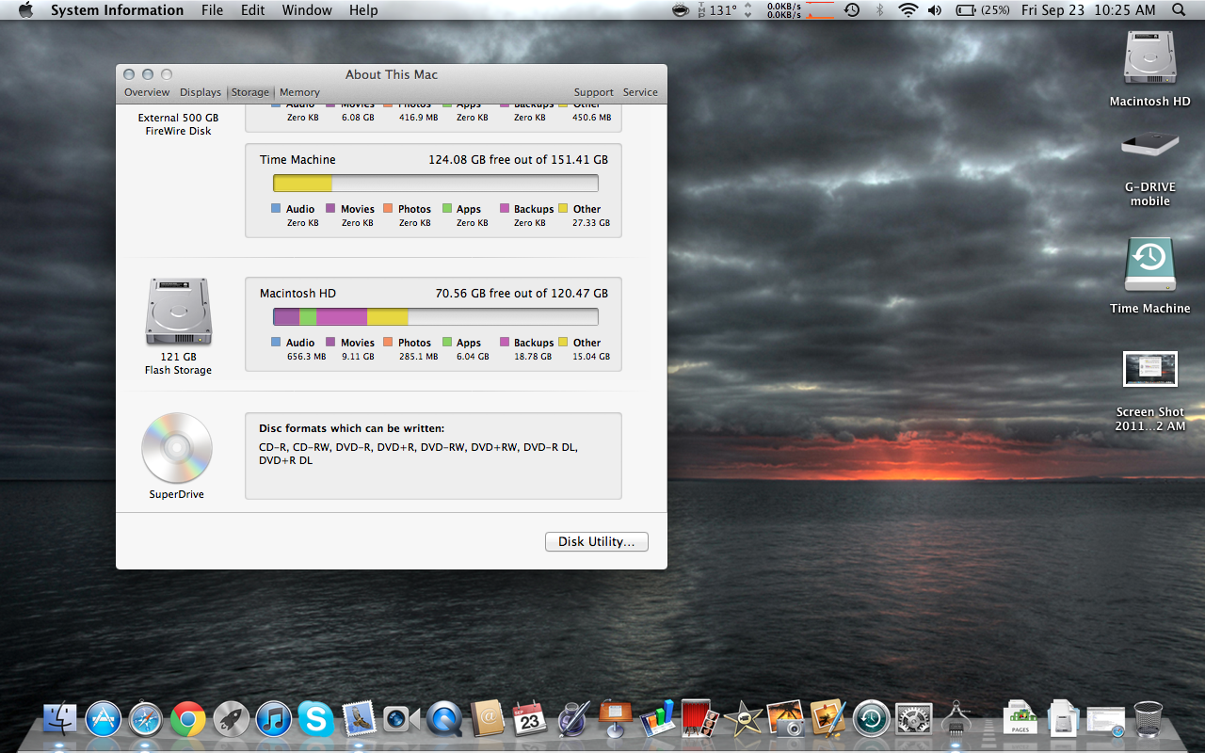This screenshot has width=1205, height=753.
Task: Open iMovie star icon in Dock
Action: click(x=744, y=720)
